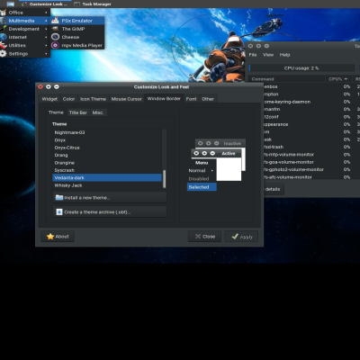Open the Color tab

(68, 99)
